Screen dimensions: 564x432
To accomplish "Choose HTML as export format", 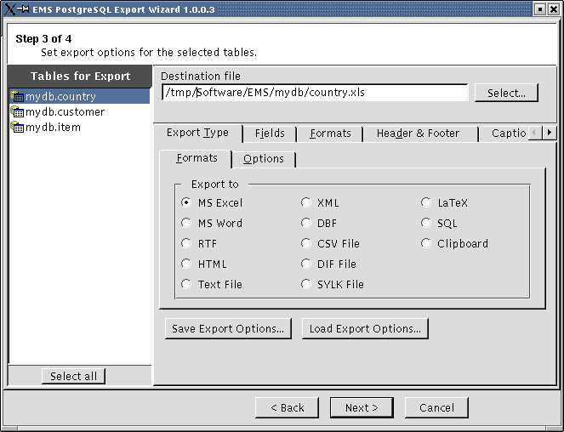I will [x=186, y=264].
